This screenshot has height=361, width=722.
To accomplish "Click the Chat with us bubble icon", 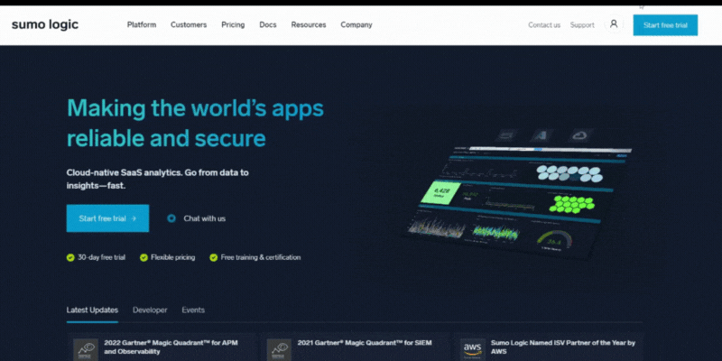I will tap(171, 218).
